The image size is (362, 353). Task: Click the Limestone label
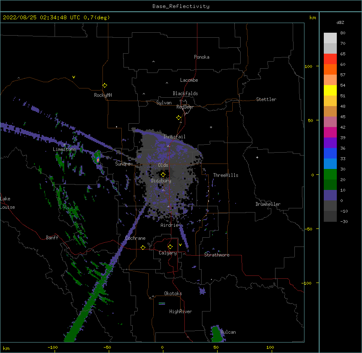click(64, 149)
